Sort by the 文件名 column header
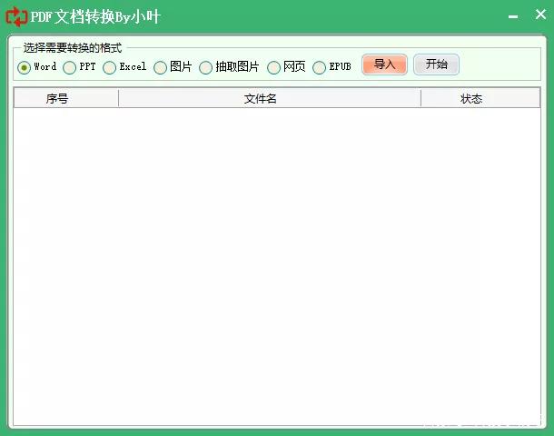Screen dimensions: 554x436 pos(270,98)
